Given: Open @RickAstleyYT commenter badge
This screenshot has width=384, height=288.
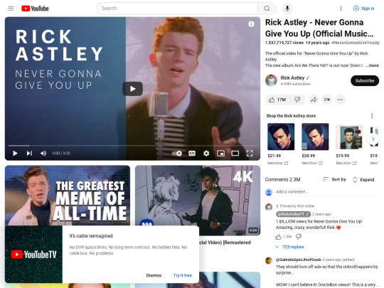Looking at the screenshot, I should pos(293,214).
